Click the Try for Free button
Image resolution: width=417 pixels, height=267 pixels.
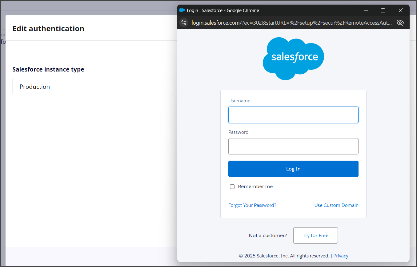click(315, 235)
